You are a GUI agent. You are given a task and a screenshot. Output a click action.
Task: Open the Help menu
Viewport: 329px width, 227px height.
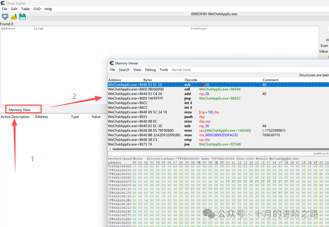[48, 9]
